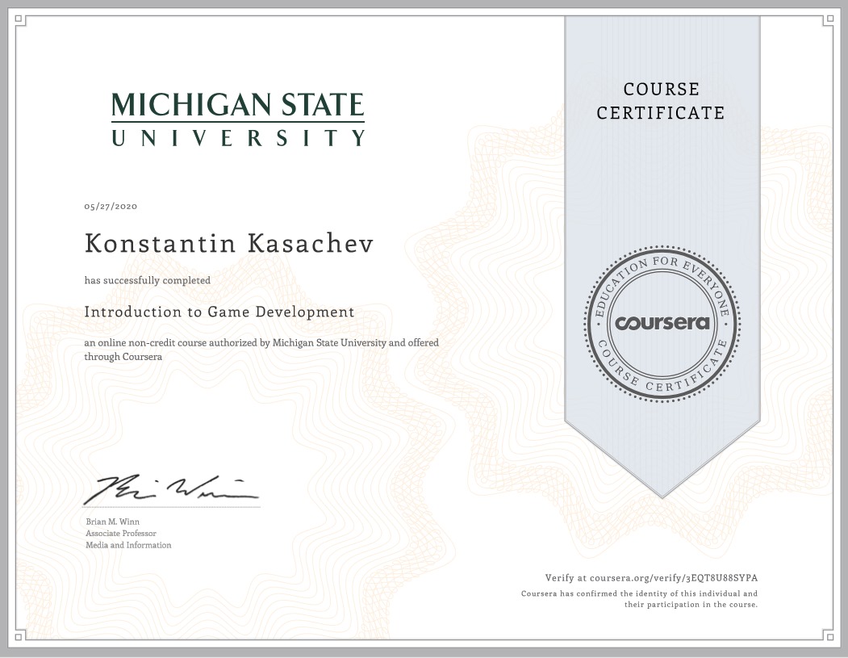
Task: Click the Coursera identity confirmation statement
Action: [639, 599]
